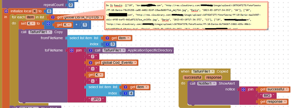Screen dimensions: 291x108
Task: Edit number 1 in addition block
Action: 85,25
